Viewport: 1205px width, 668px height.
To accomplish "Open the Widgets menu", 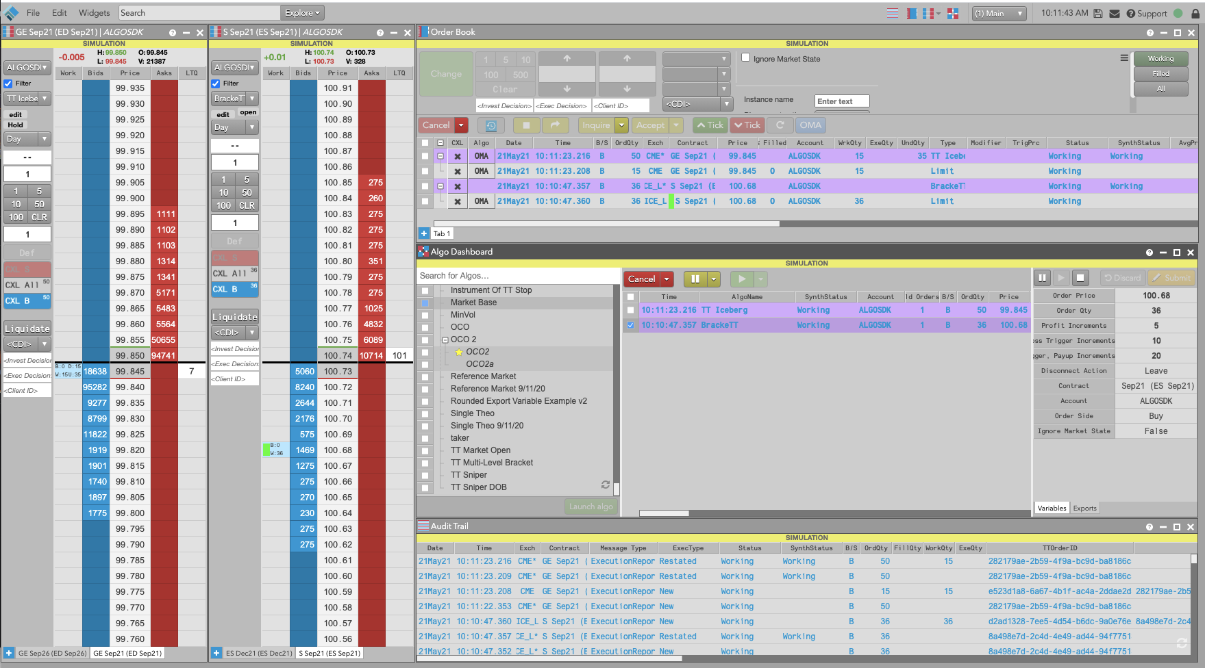I will click(x=94, y=13).
